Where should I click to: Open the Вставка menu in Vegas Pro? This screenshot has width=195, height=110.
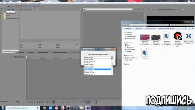(x=16, y=3)
